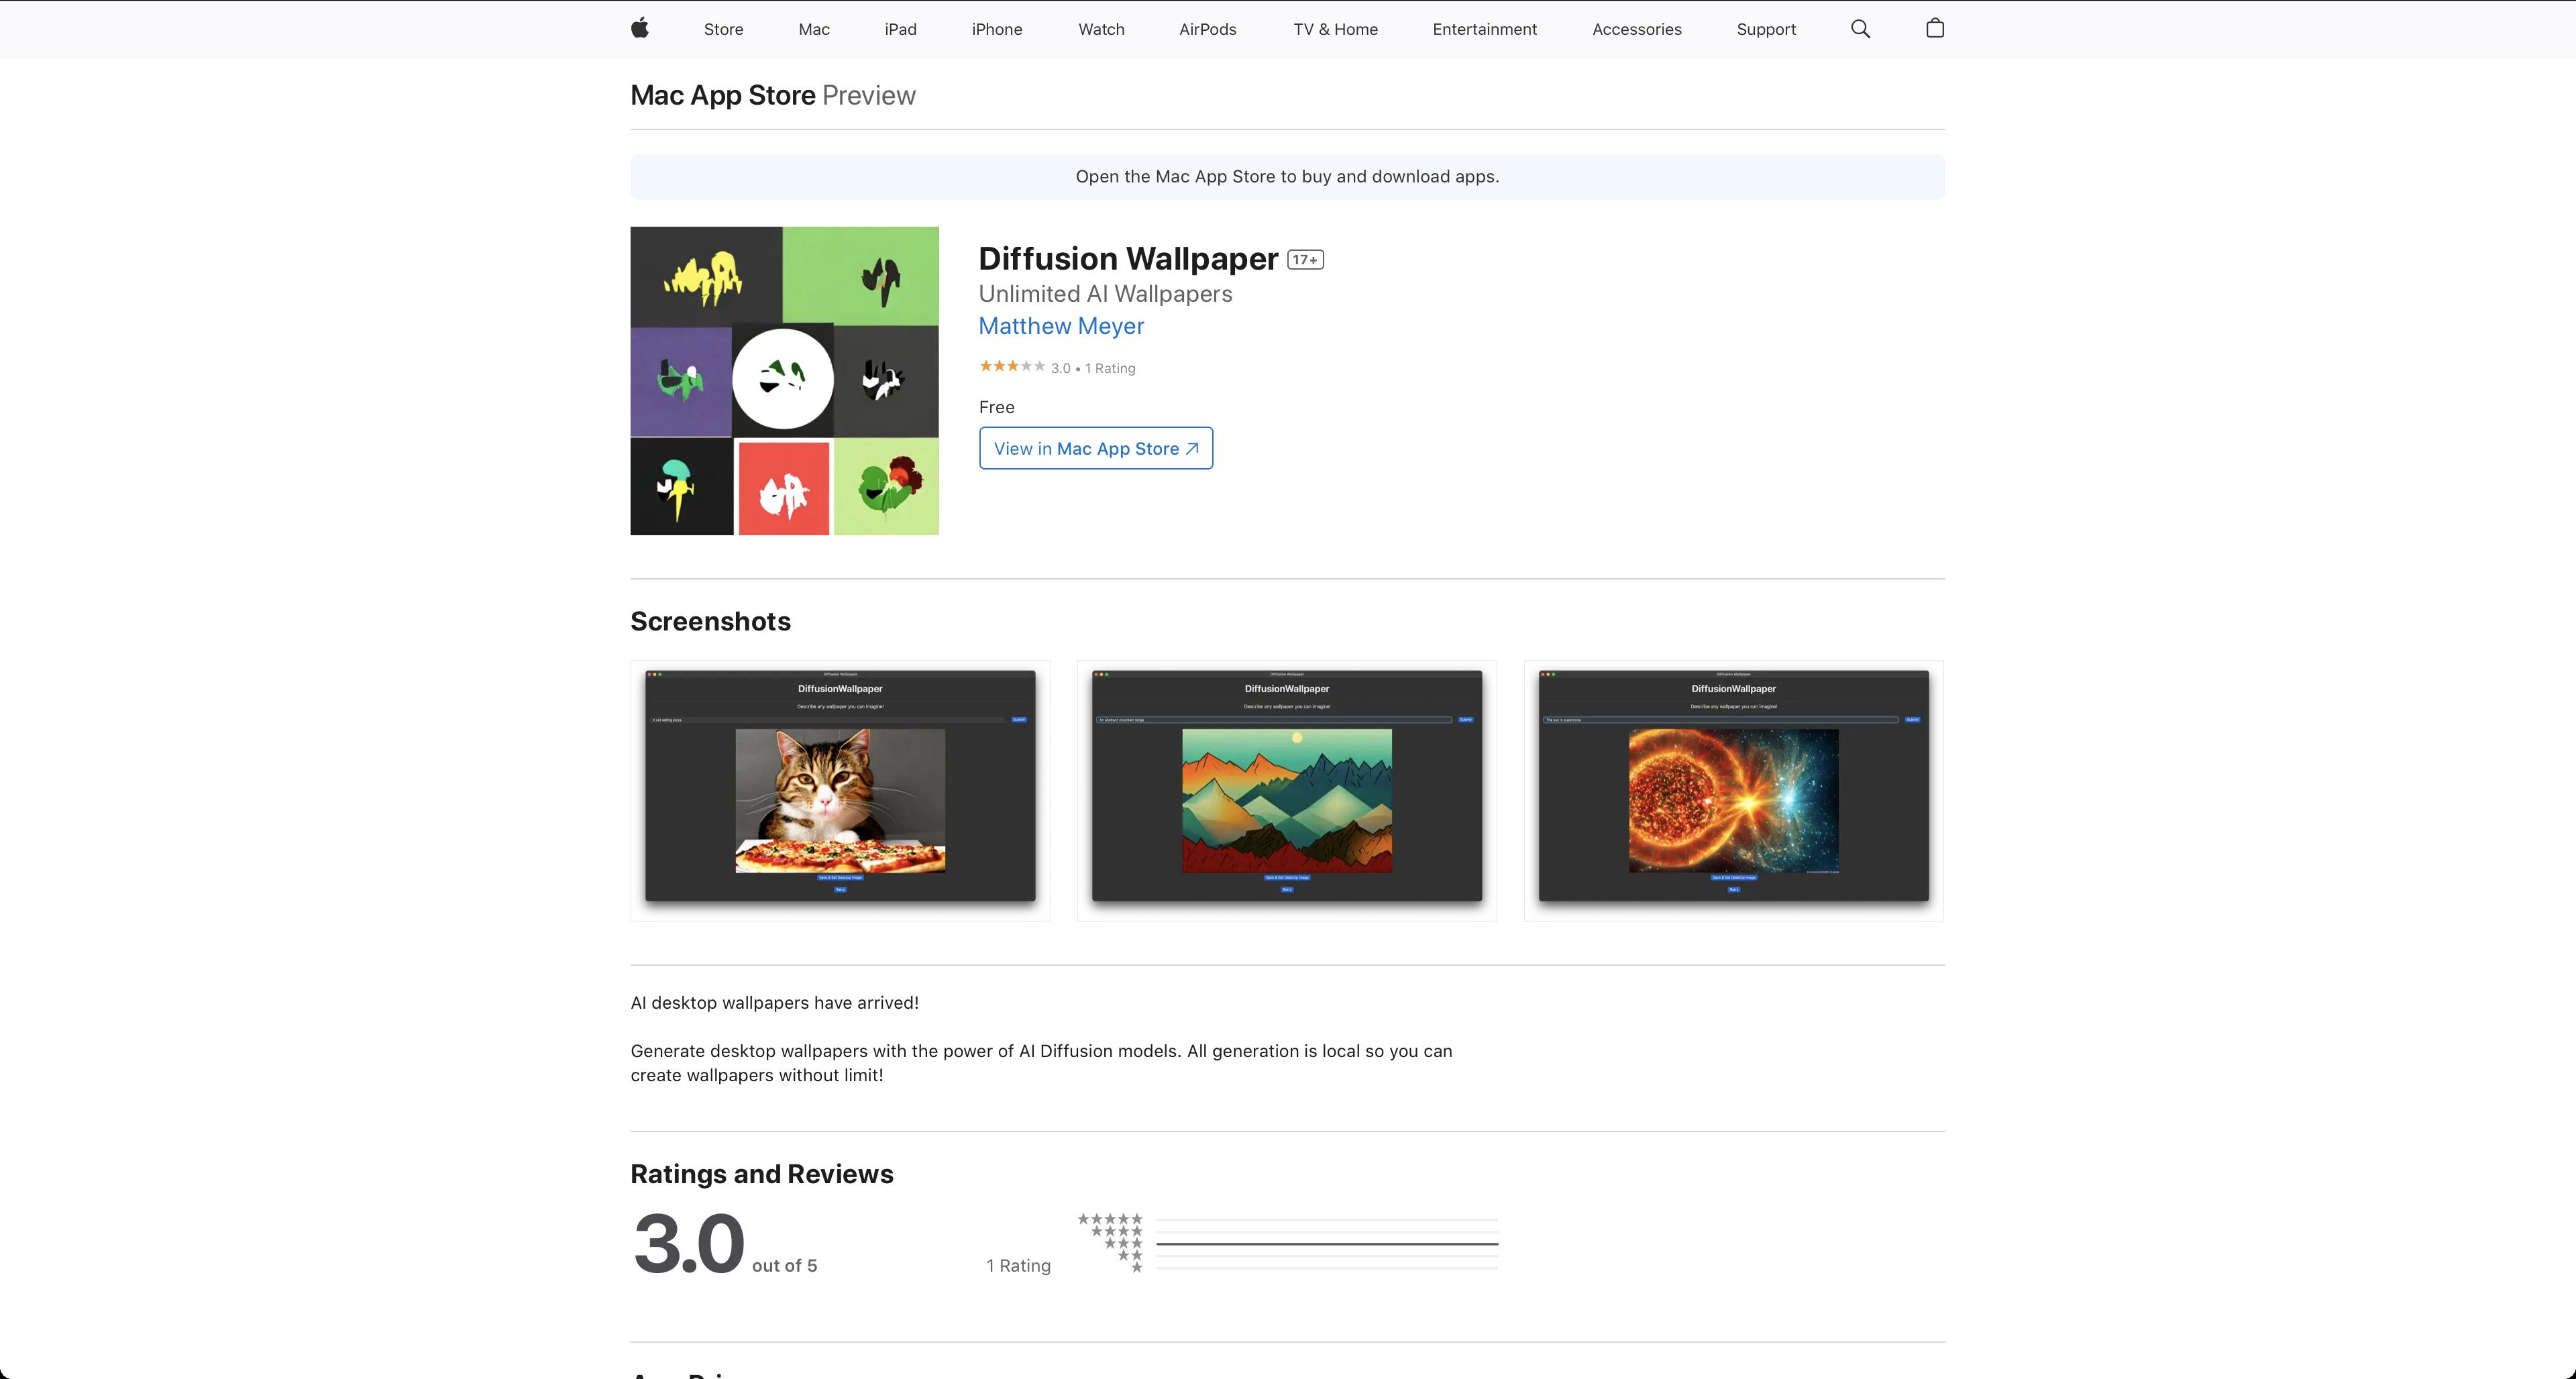Select TV & Home in navigation
The height and width of the screenshot is (1379, 2576).
pos(1335,29)
